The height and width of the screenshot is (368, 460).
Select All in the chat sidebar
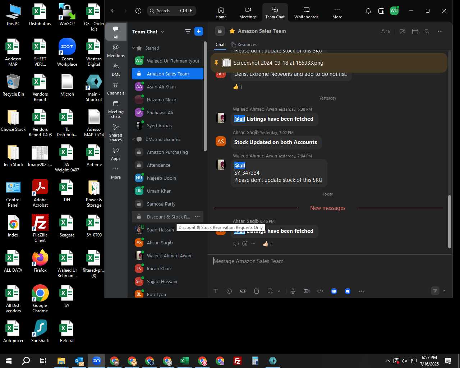click(116, 32)
